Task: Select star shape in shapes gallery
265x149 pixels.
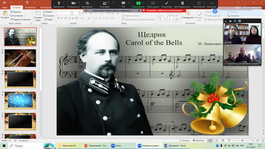Action: [x=177, y=19]
